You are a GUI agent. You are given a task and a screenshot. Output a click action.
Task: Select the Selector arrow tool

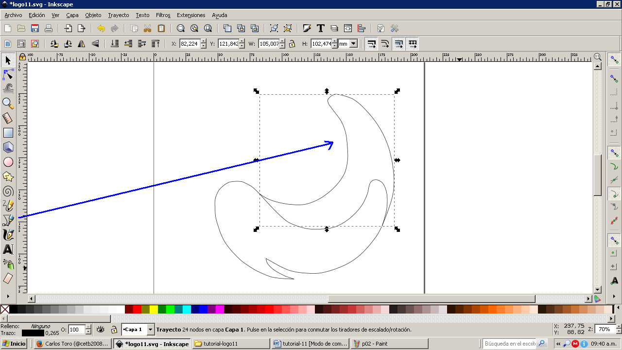pyautogui.click(x=8, y=60)
